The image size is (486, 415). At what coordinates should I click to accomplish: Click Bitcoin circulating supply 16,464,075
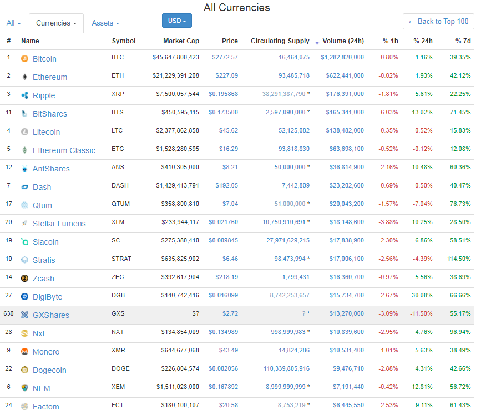click(x=294, y=57)
